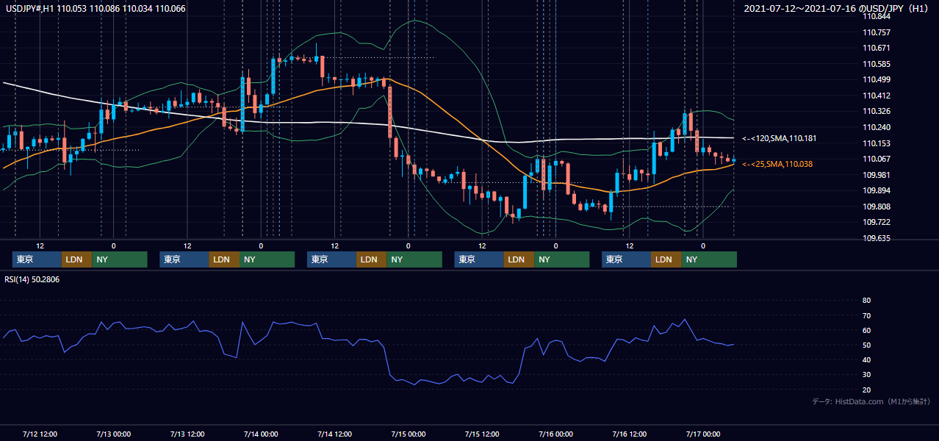The image size is (939, 441).
Task: Click the RSI 80 level label
Action: coord(866,301)
